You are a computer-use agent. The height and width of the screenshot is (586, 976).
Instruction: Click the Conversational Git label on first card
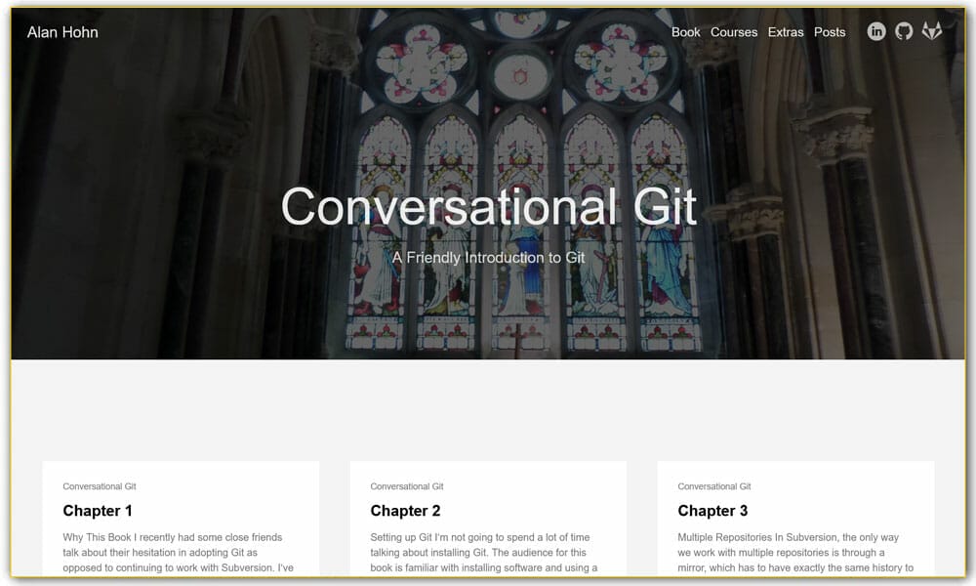(x=99, y=485)
